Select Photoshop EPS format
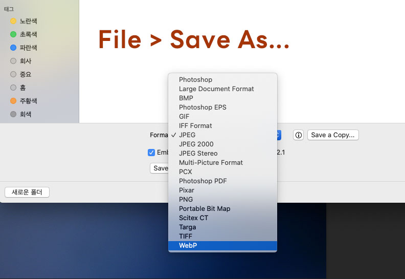 coord(222,108)
